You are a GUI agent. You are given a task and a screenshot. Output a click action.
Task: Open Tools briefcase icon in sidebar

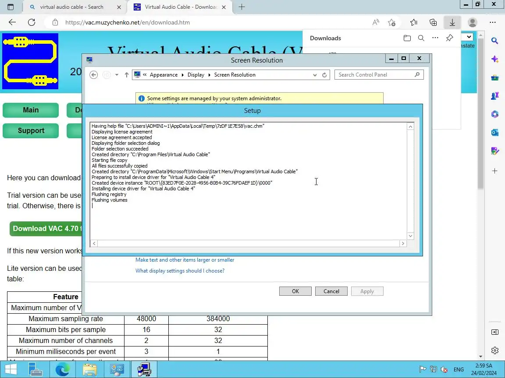click(x=494, y=77)
